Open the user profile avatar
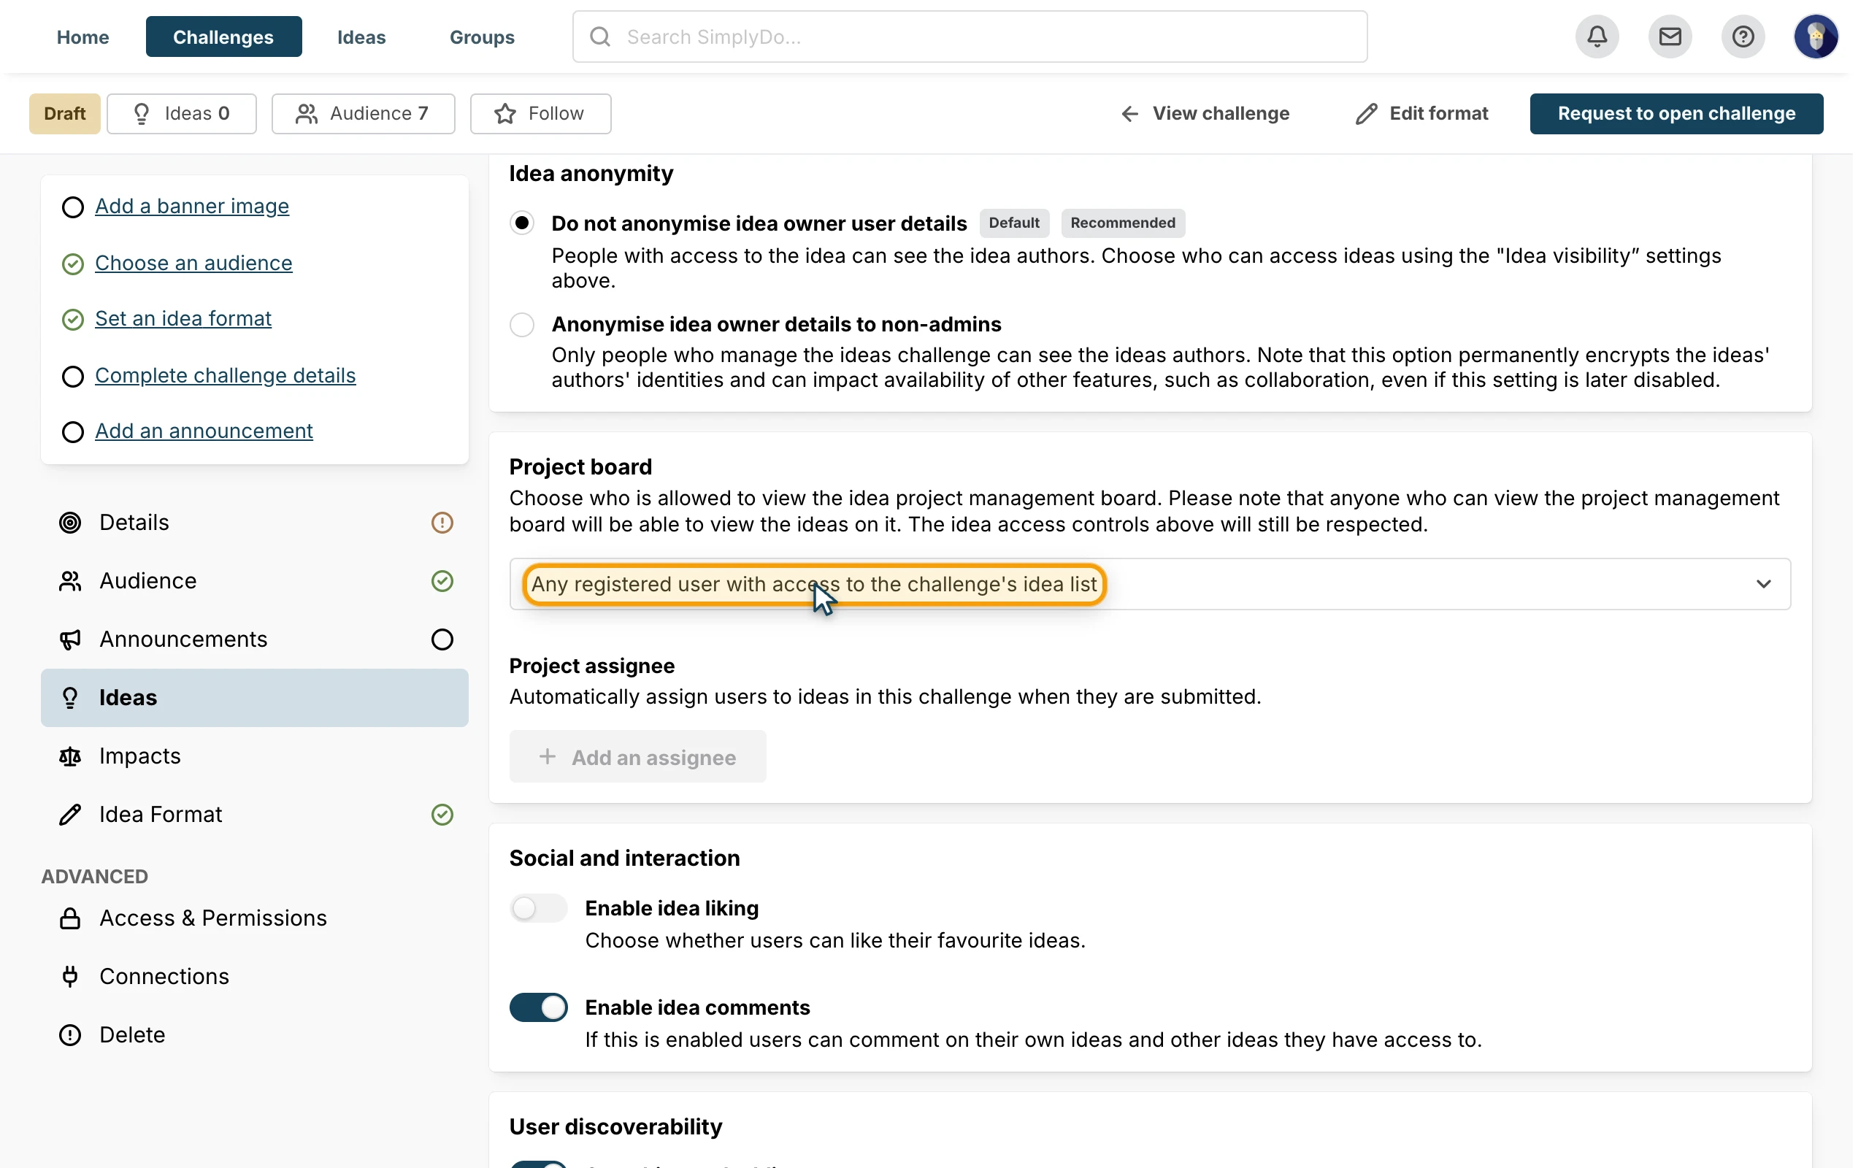The height and width of the screenshot is (1168, 1869). click(x=1816, y=36)
